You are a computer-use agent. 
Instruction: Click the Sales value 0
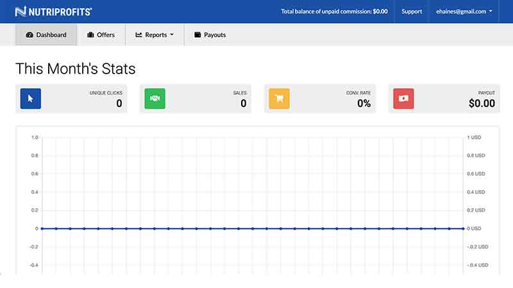[244, 104]
